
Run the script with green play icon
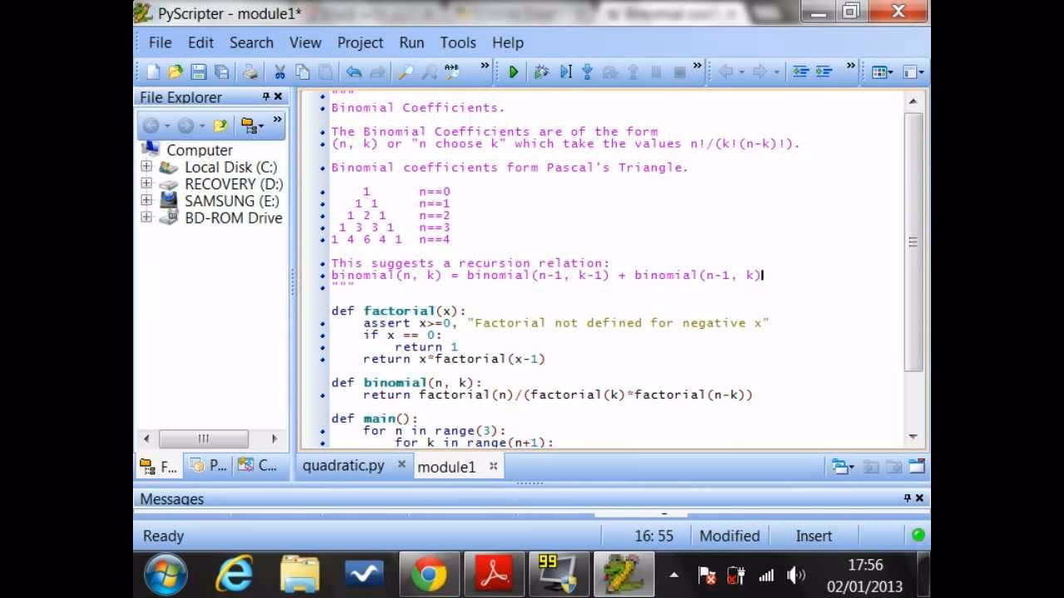tap(513, 72)
